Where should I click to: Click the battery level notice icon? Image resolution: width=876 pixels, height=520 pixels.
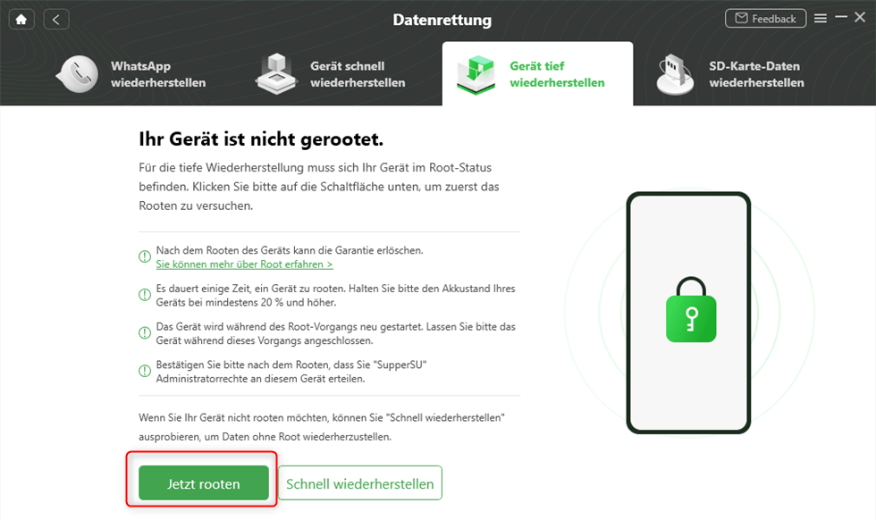click(x=145, y=295)
